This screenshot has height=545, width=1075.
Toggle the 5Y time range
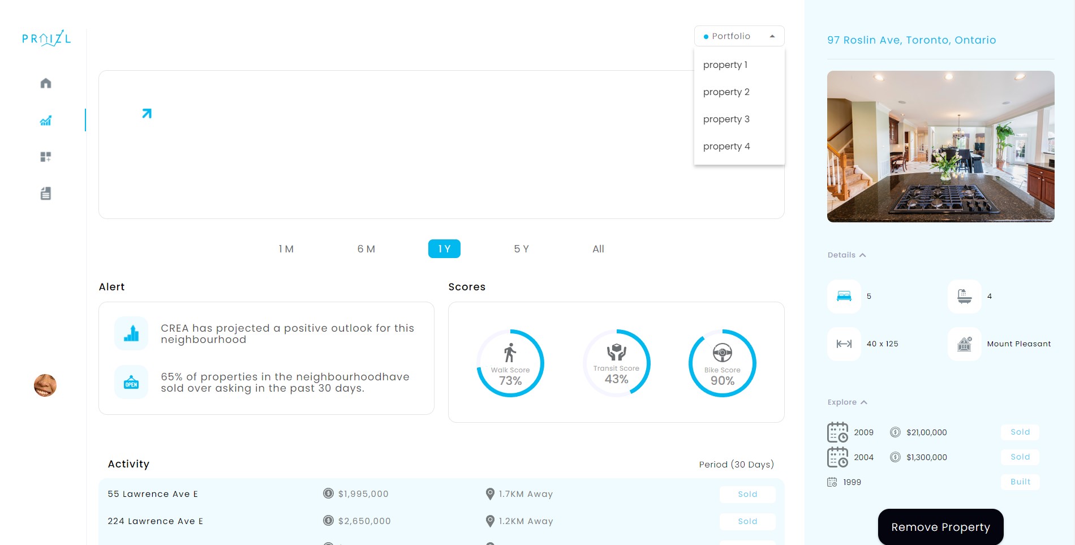[521, 249]
